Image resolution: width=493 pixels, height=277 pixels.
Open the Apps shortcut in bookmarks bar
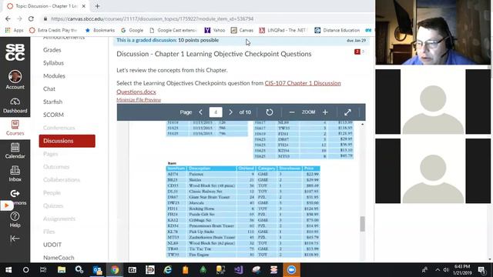15,30
